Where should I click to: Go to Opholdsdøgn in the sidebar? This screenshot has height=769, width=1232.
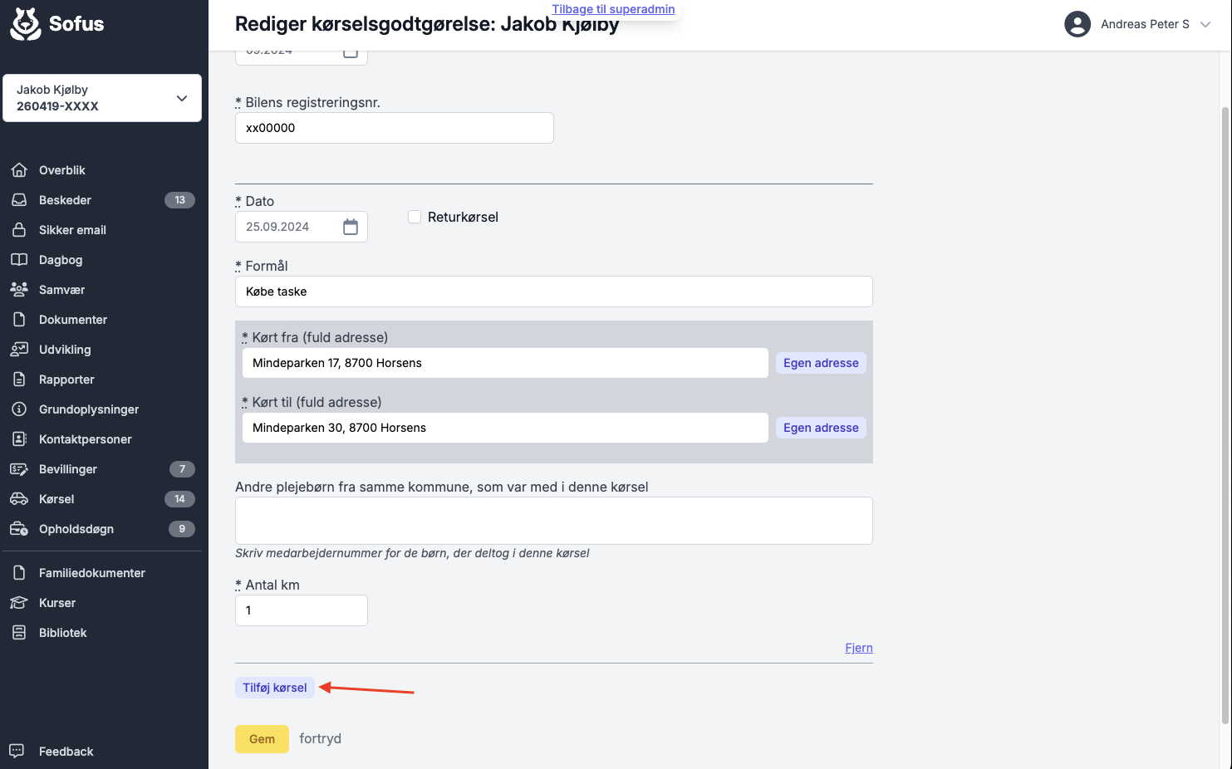76,529
